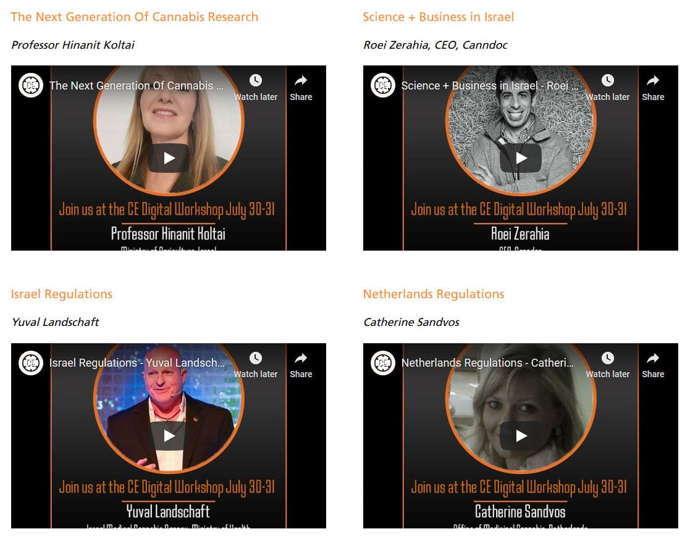Play the Netherlands Regulations video
This screenshot has width=690, height=542.
coord(521,436)
